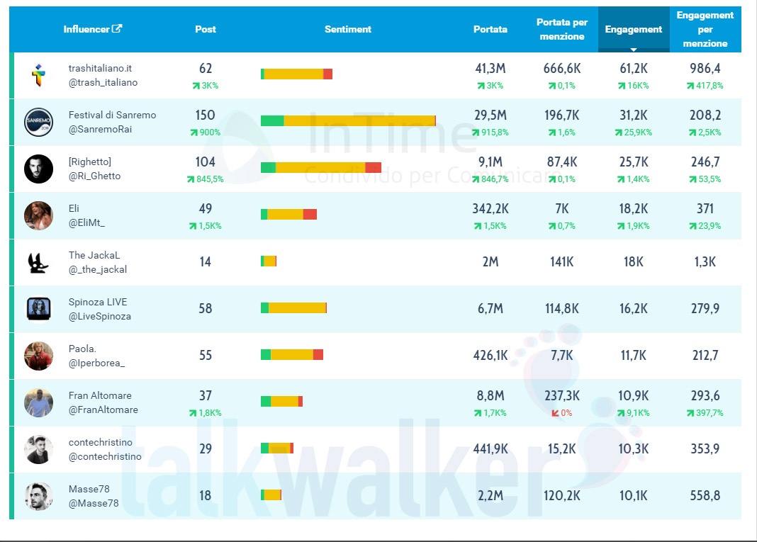Click Festival di Sanremo sentiment bar
The height and width of the screenshot is (542, 757).
click(x=348, y=120)
